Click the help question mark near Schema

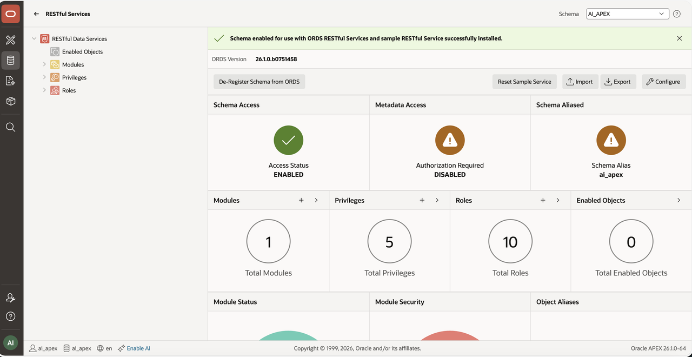pos(677,14)
